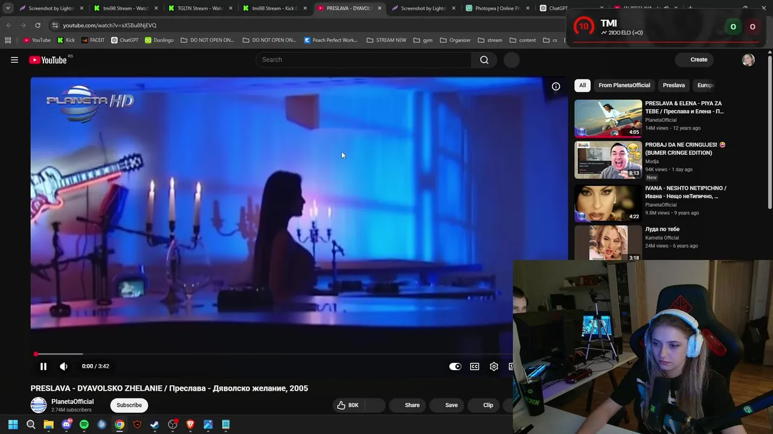Open Spotify from taskbar
The height and width of the screenshot is (434, 773).
point(84,424)
